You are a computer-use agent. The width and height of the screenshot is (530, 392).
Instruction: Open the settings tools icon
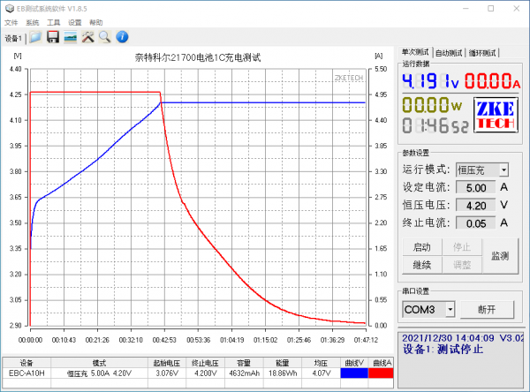pos(88,37)
